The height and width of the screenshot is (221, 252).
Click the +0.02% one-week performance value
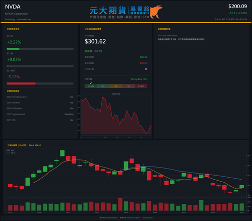click(x=14, y=60)
